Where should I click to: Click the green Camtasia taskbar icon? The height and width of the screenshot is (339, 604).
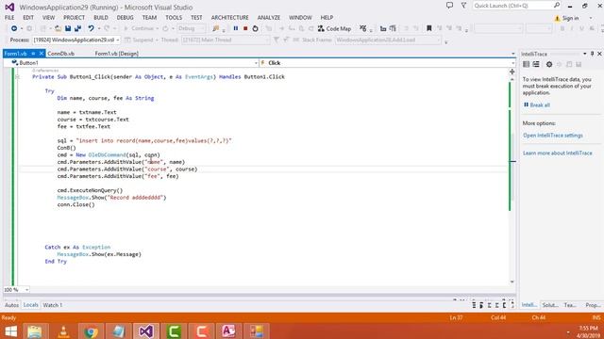[x=174, y=331]
